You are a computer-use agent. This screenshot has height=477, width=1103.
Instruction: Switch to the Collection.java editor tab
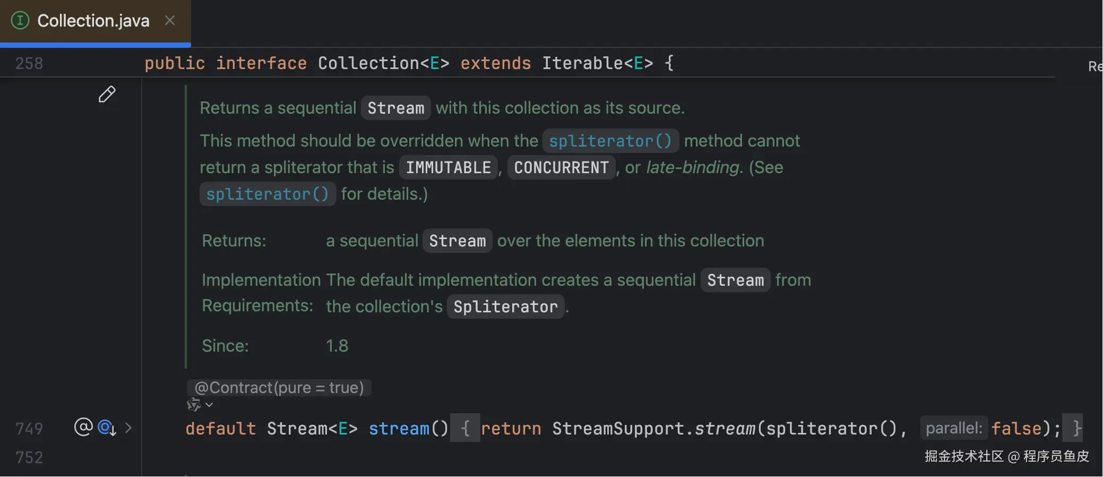coord(93,21)
